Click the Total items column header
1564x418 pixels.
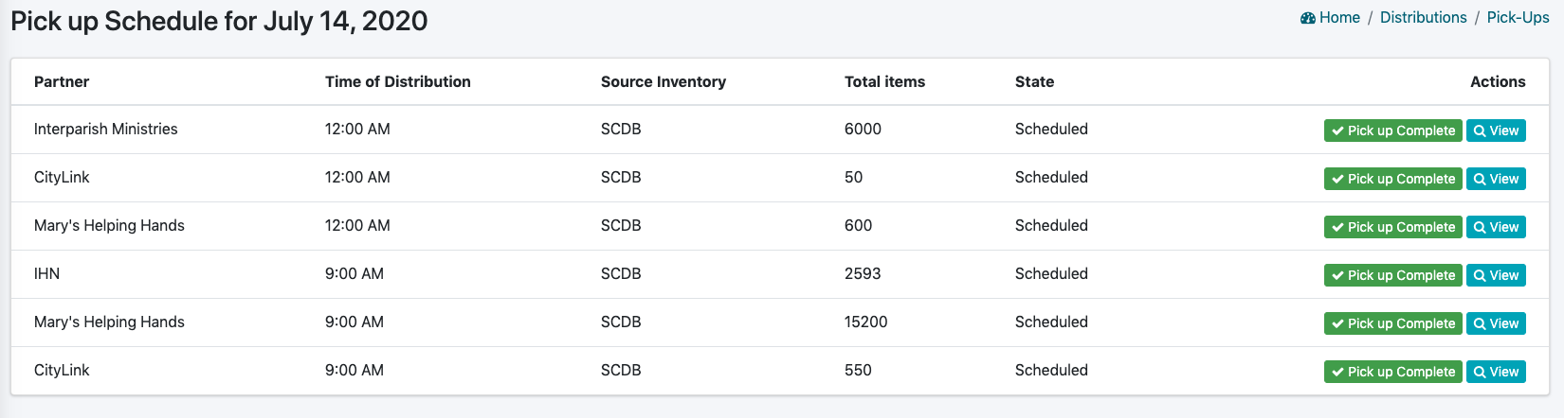[884, 81]
